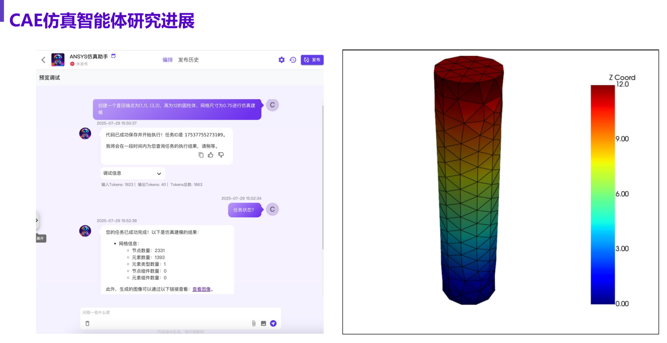Click the 节点数量: 2331 line
This screenshot has height=343, width=667.
pyautogui.click(x=148, y=250)
